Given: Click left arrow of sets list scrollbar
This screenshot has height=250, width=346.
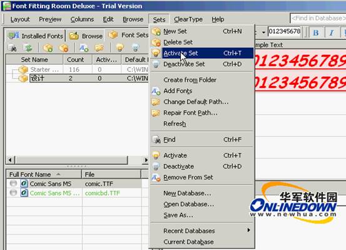Looking at the screenshot, I should [10, 160].
